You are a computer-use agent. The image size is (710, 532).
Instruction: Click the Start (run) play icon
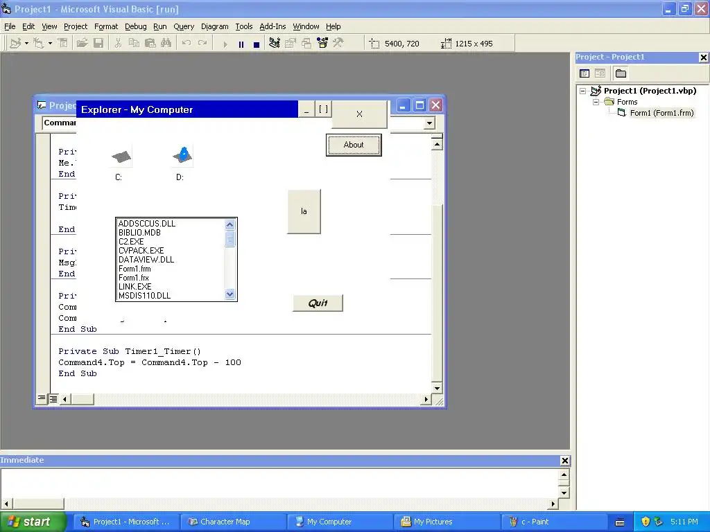(x=225, y=44)
